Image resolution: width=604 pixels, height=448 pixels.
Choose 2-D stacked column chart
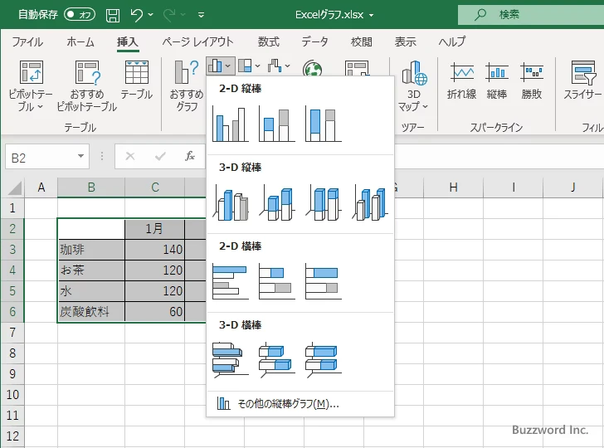(277, 124)
